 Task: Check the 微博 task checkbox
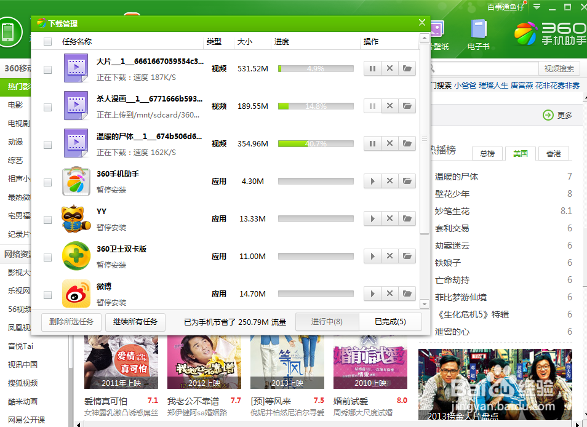47,295
